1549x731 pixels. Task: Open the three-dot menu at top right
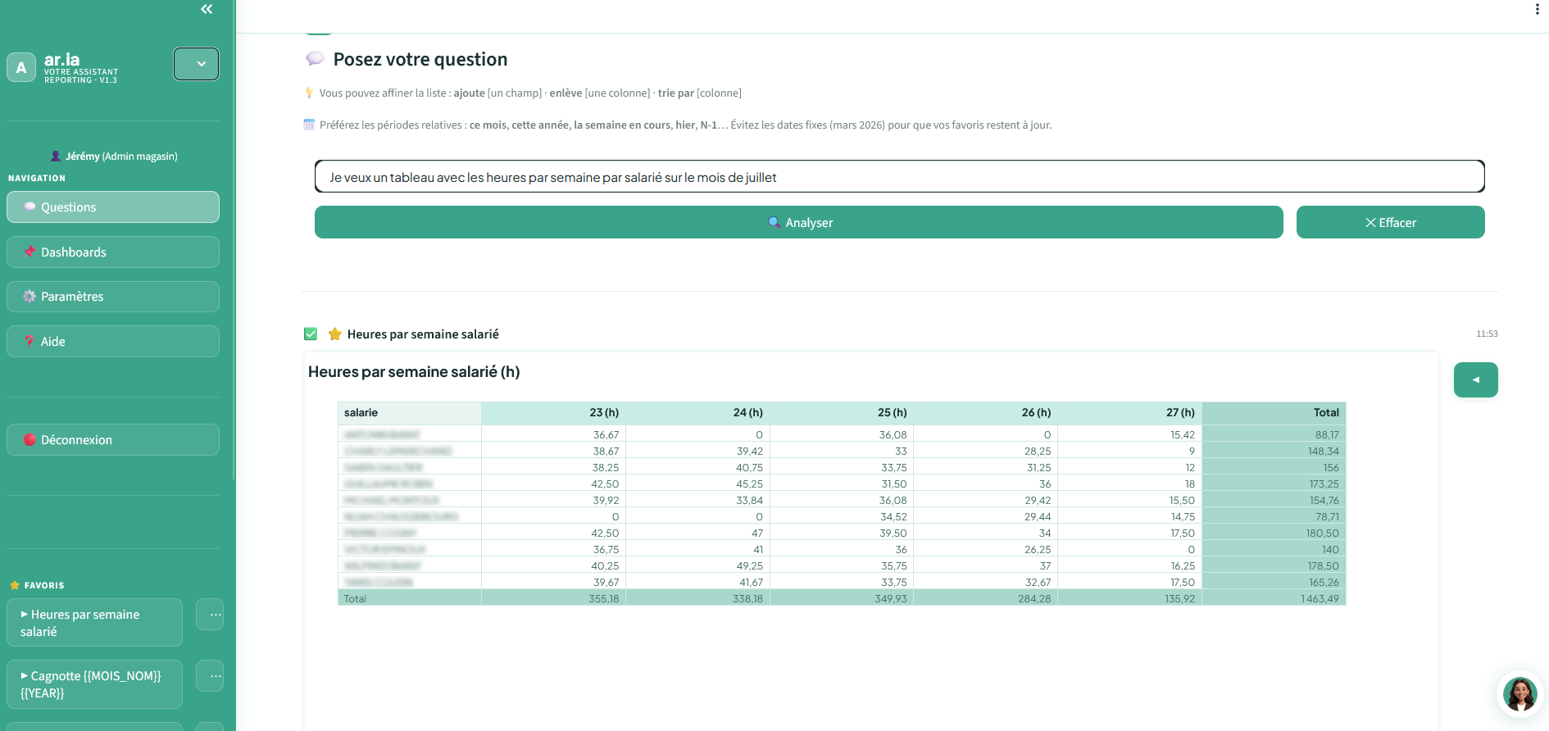(x=1537, y=9)
